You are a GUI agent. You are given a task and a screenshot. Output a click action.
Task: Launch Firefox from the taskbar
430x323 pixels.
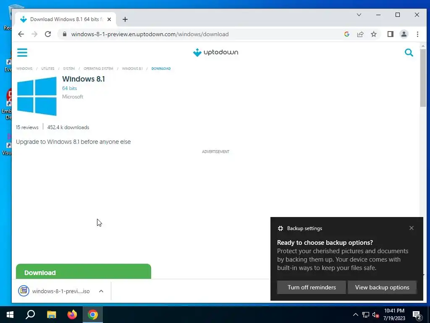click(x=72, y=315)
